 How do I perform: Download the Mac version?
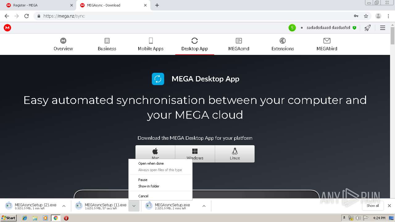[x=155, y=154]
